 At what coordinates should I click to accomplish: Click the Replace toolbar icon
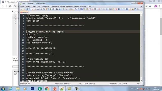[x=59, y=9]
